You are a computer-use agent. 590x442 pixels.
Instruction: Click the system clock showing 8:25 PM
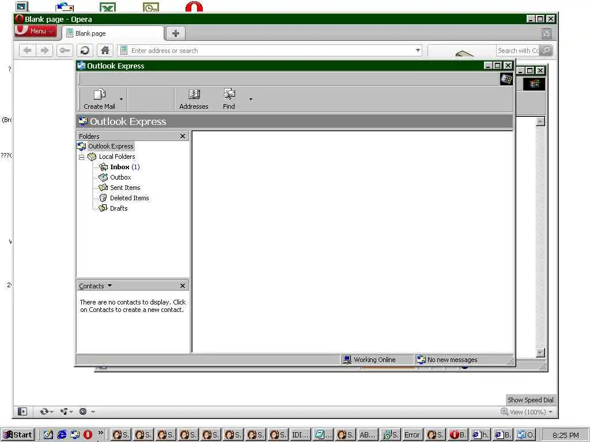click(x=566, y=435)
